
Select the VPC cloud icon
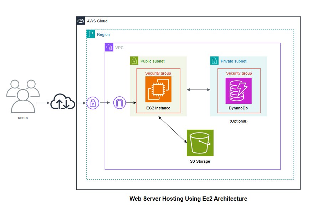109,47
